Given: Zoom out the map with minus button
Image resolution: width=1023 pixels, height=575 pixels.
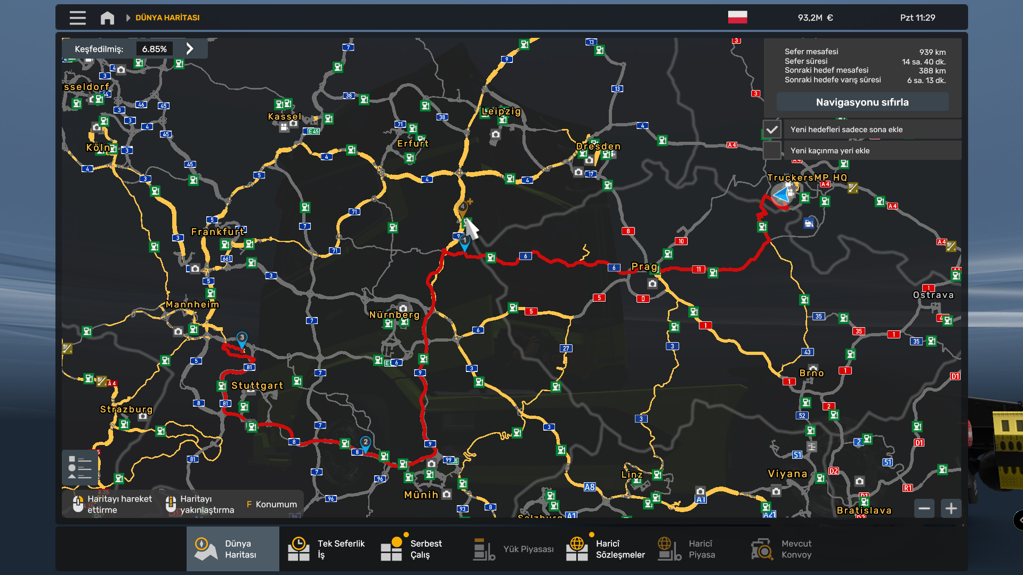Looking at the screenshot, I should pyautogui.click(x=924, y=508).
